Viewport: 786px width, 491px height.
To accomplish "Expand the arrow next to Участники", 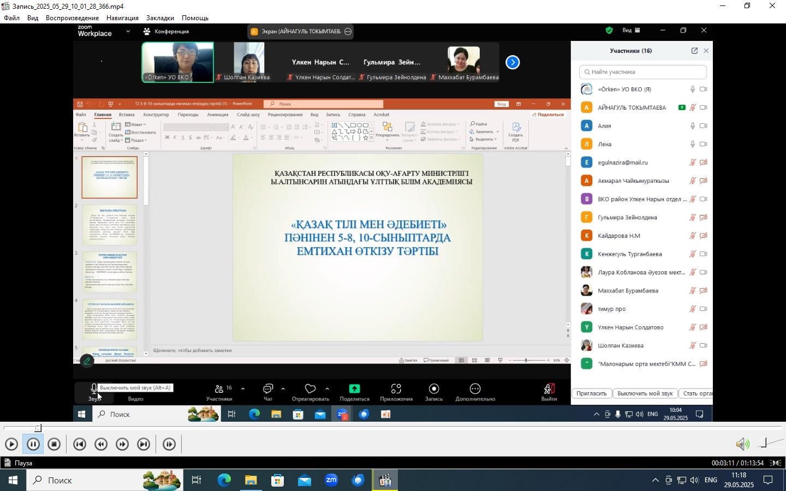I will [x=242, y=389].
